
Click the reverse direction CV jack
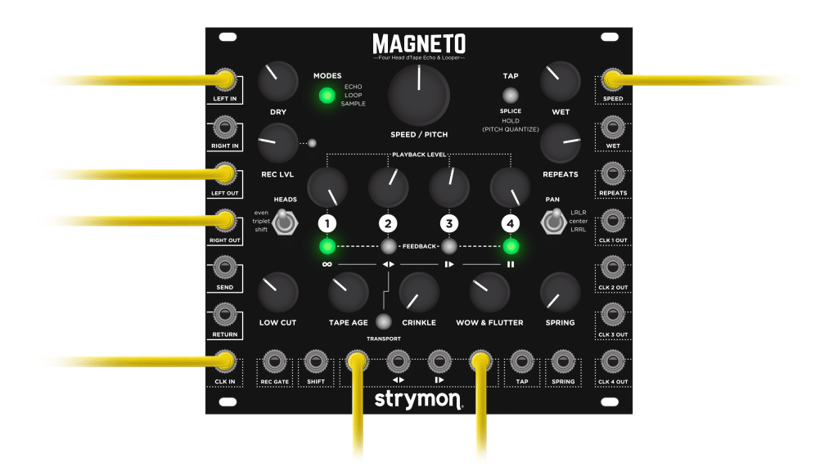pyautogui.click(x=399, y=361)
